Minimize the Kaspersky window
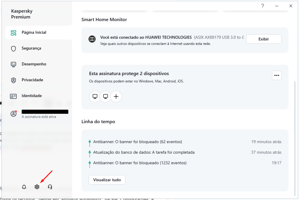The width and height of the screenshot is (299, 200). [277, 6]
